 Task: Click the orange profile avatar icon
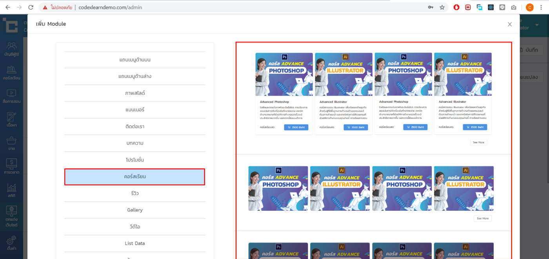click(529, 7)
